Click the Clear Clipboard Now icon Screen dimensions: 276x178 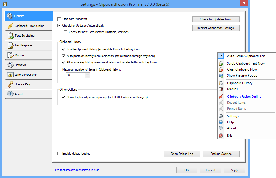click(221, 69)
